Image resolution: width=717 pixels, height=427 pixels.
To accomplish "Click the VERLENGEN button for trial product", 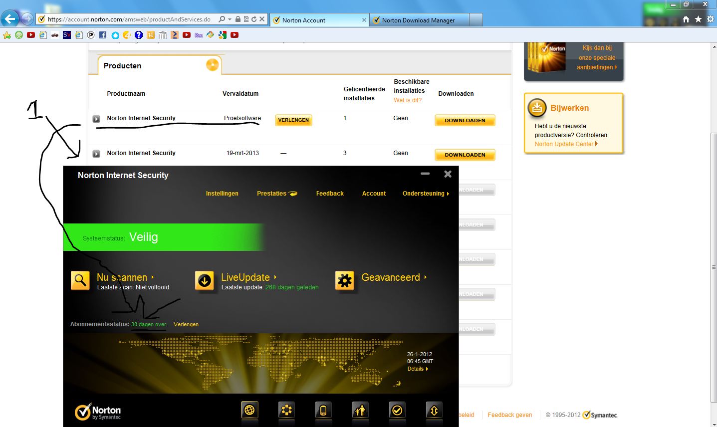I will pyautogui.click(x=293, y=120).
